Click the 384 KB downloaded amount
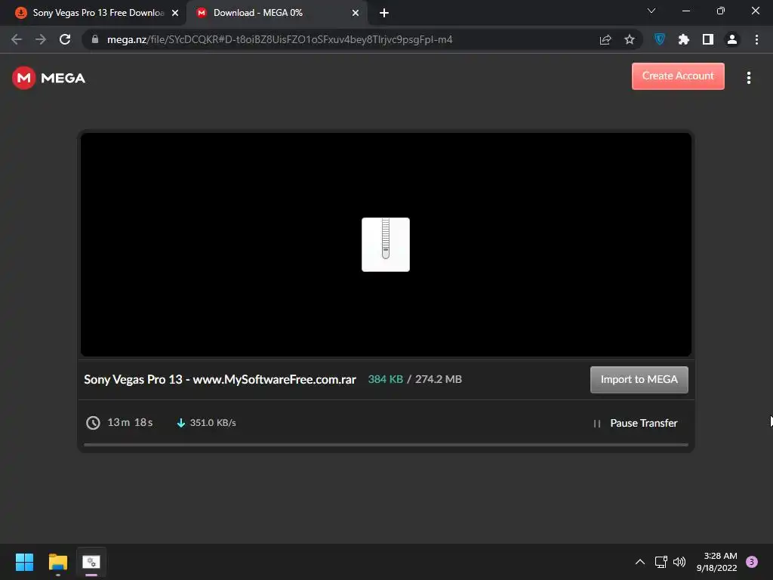The height and width of the screenshot is (580, 773). 386,379
